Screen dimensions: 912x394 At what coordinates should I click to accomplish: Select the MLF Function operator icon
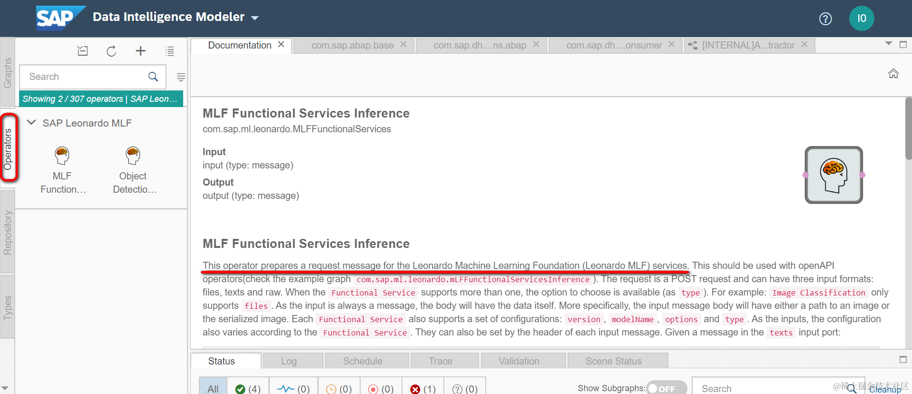[62, 156]
